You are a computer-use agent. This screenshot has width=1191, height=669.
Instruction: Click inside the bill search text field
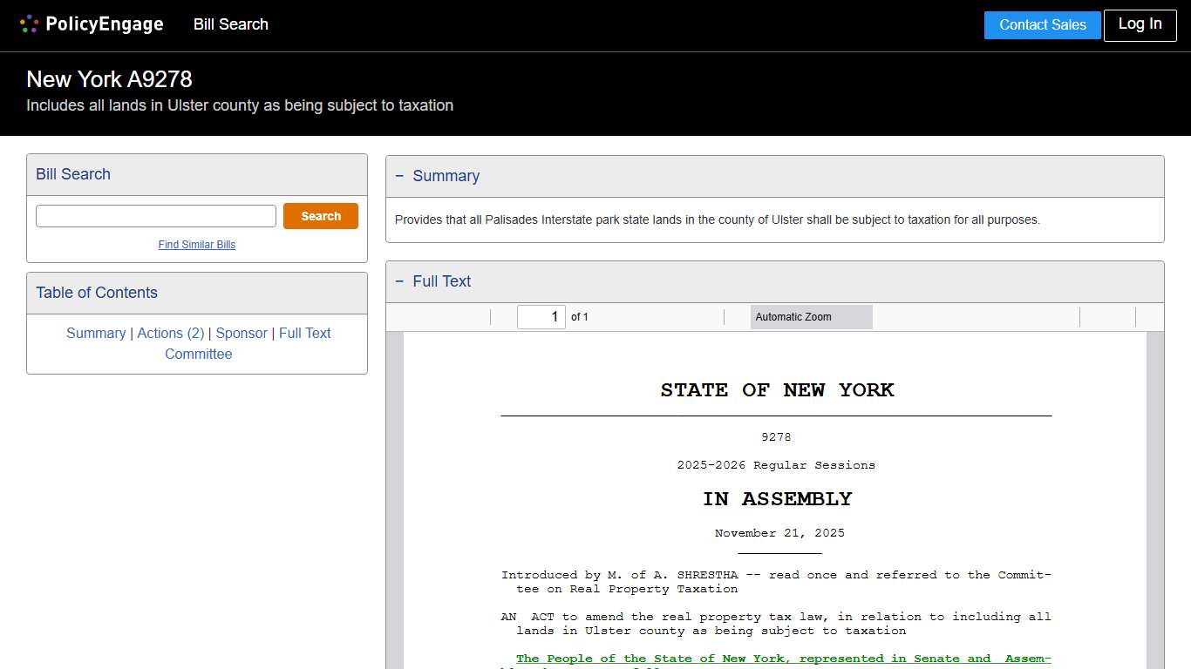click(155, 215)
